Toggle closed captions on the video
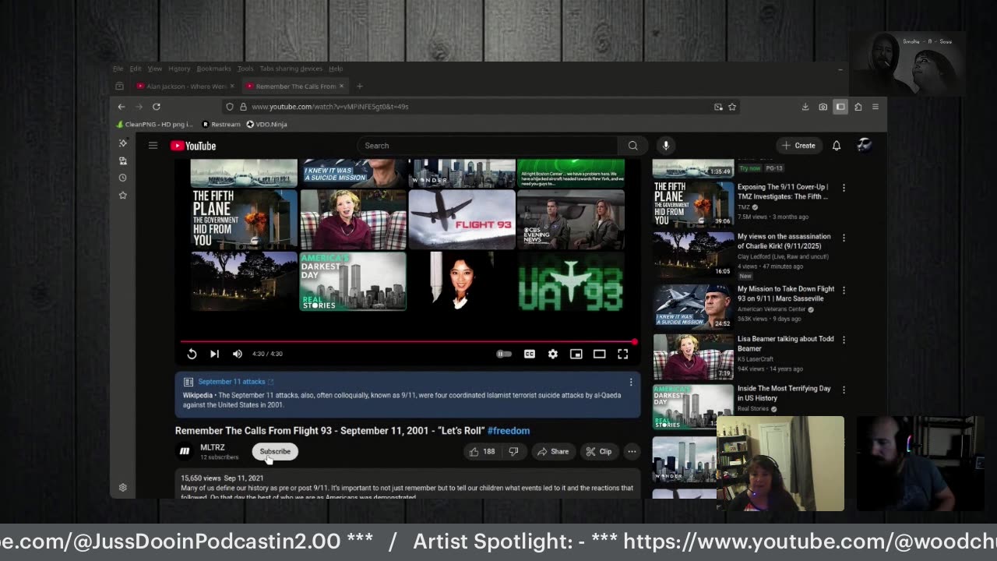Viewport: 997px width, 561px height. [530, 354]
